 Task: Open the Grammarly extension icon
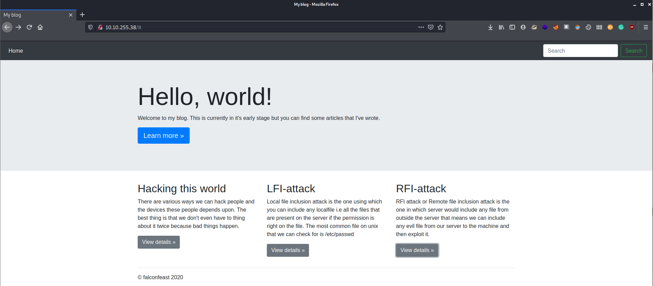[621, 27]
